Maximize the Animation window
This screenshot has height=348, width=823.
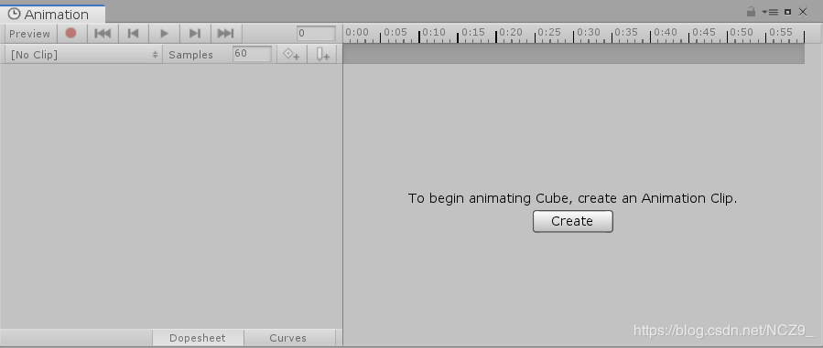[x=787, y=12]
